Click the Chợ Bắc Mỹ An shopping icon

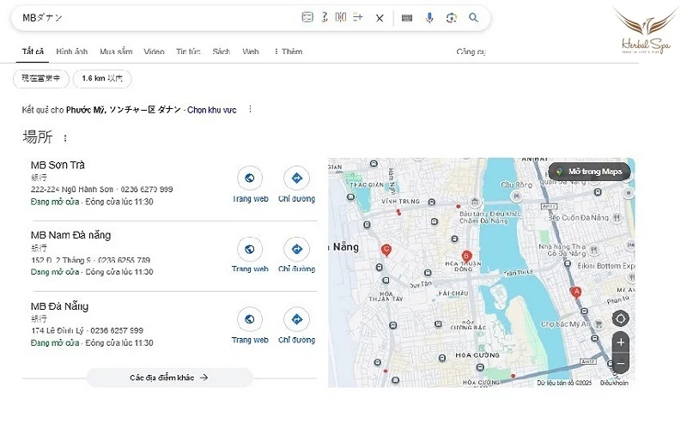click(x=599, y=324)
